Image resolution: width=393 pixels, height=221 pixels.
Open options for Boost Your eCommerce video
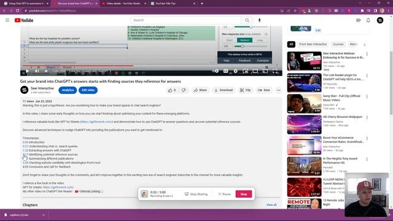click(x=367, y=138)
